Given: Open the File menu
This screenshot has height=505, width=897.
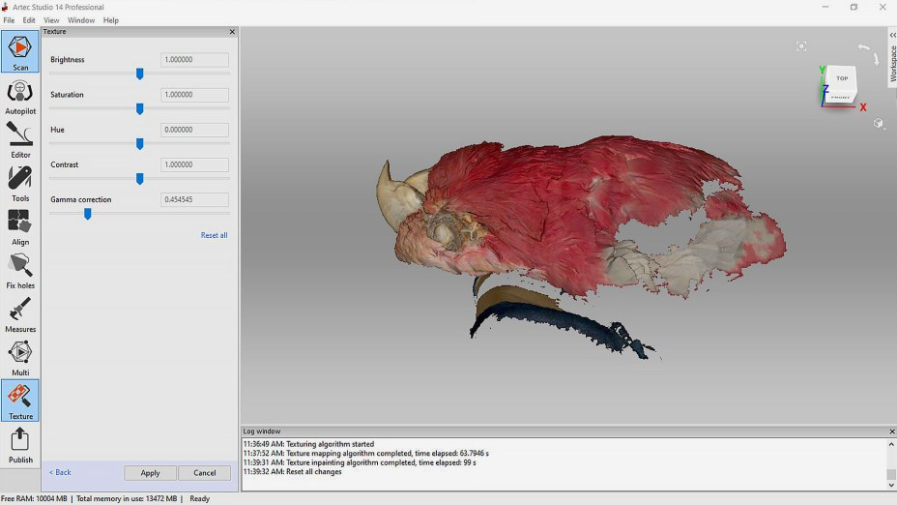Looking at the screenshot, I should (9, 20).
